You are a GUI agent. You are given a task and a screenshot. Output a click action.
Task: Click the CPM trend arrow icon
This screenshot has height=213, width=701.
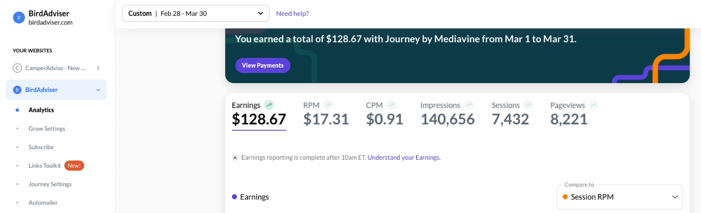(391, 105)
